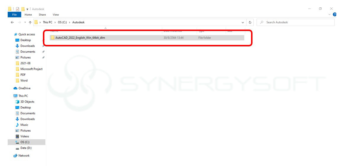The width and height of the screenshot is (341, 166).
Task: Open the Help question mark icon
Action: pos(335,14)
